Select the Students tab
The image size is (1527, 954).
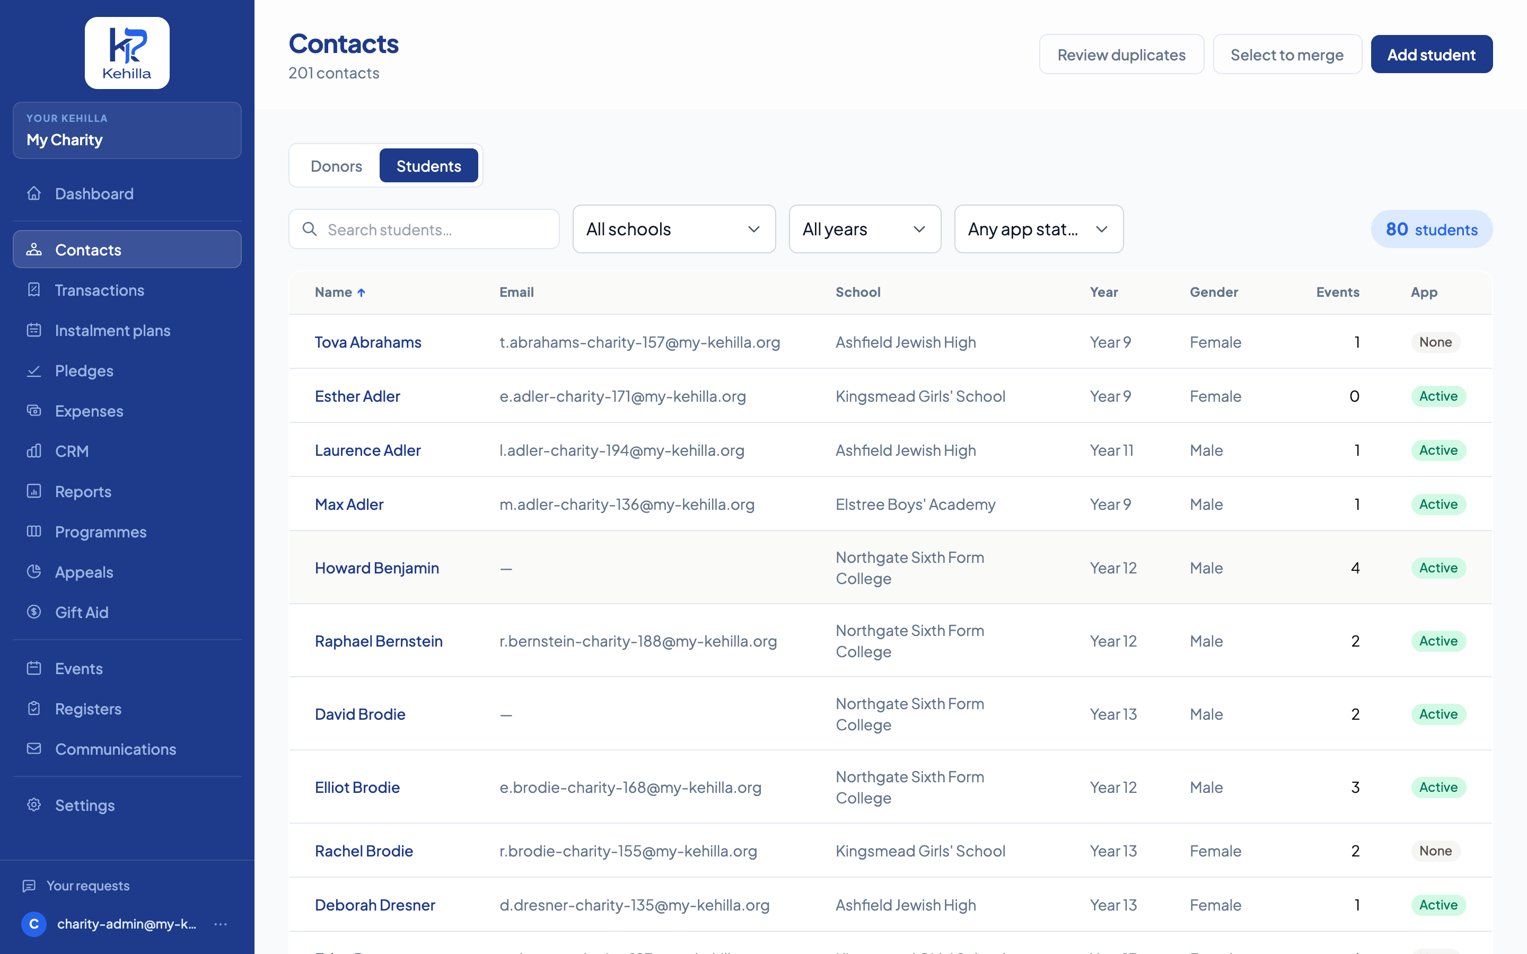pyautogui.click(x=428, y=166)
